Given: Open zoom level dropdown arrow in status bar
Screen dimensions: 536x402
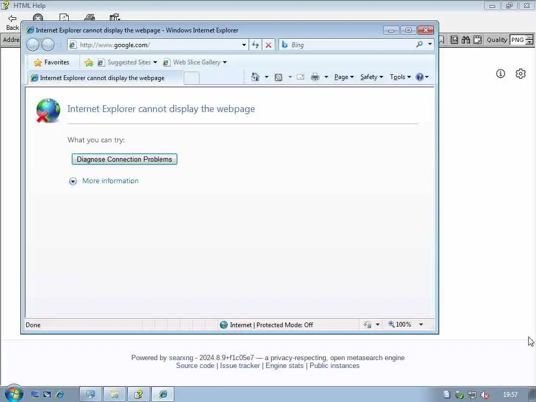Looking at the screenshot, I should point(421,325).
